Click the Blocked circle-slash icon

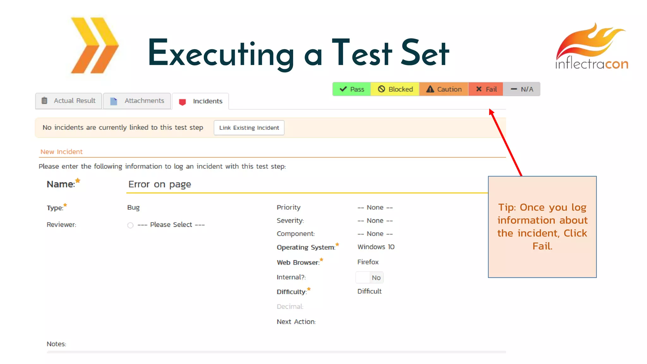coord(381,89)
